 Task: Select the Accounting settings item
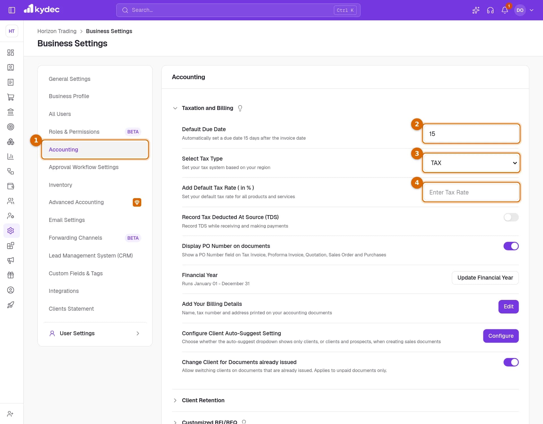(95, 150)
